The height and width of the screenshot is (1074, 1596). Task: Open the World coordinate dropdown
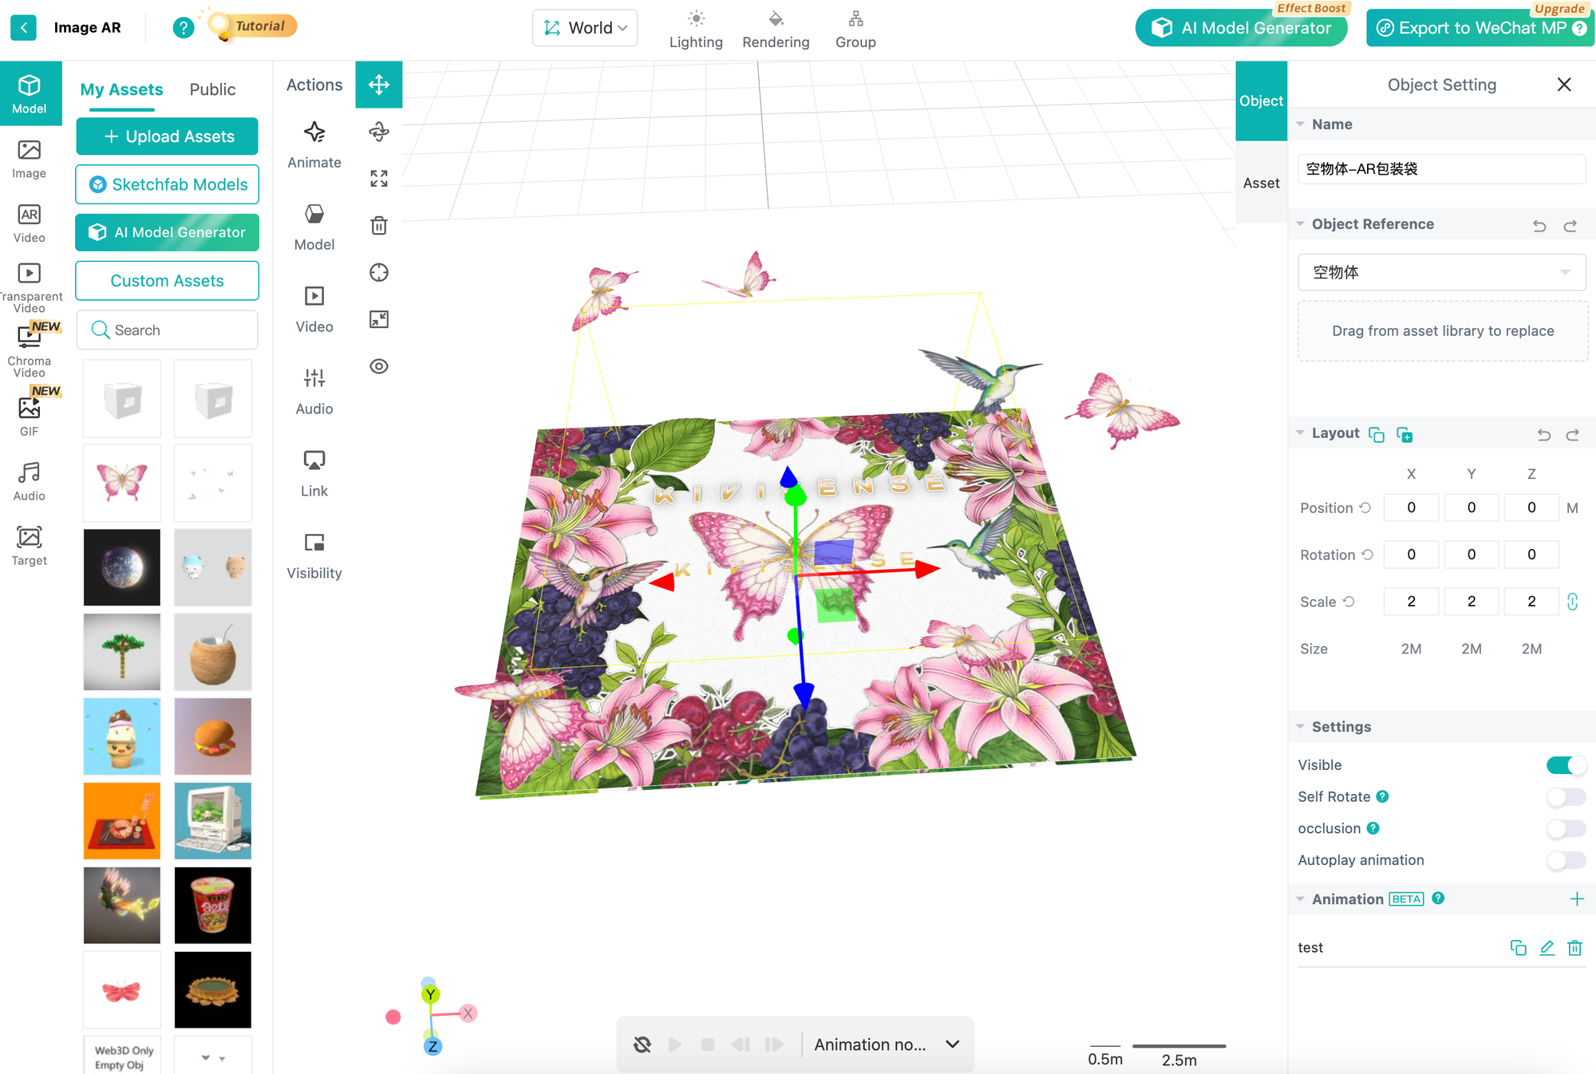584,27
